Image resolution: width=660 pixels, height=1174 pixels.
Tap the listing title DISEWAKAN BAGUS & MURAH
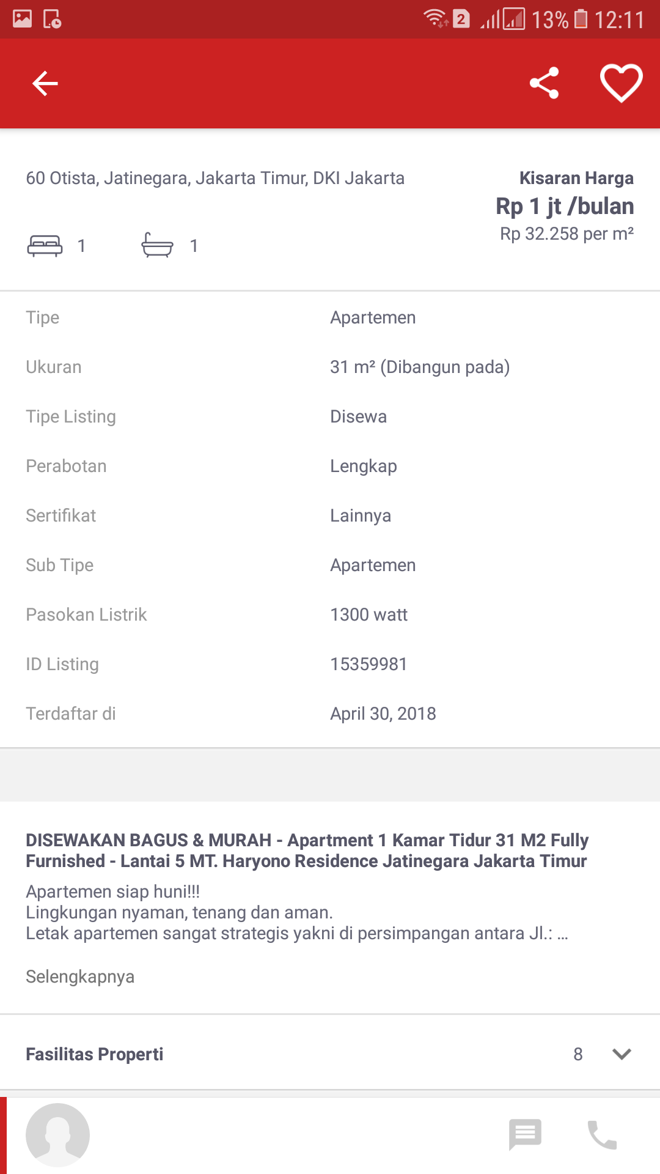307,851
